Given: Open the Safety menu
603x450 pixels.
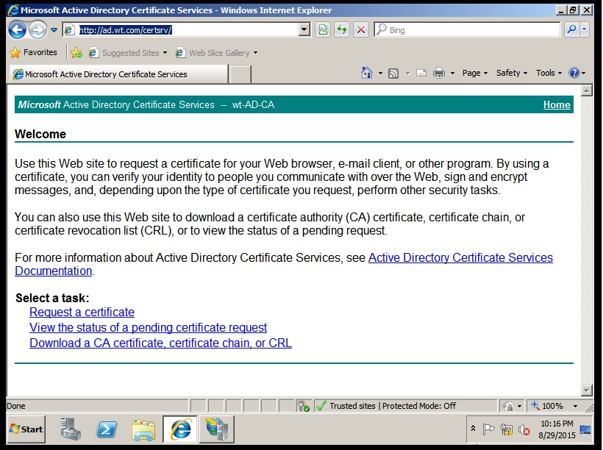Looking at the screenshot, I should 512,73.
